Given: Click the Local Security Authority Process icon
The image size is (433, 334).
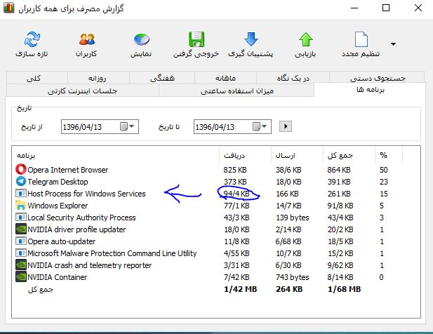Looking at the screenshot, I should (21, 218).
